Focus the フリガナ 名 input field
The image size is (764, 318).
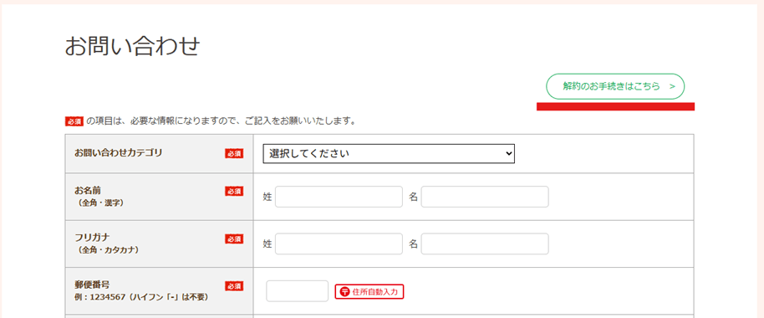tap(485, 244)
